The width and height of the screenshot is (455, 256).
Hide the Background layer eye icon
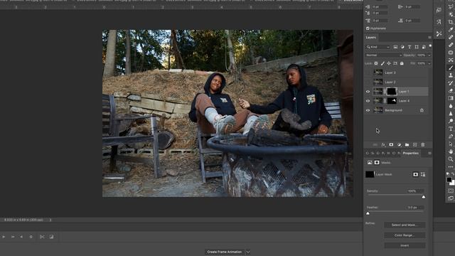tap(368, 110)
